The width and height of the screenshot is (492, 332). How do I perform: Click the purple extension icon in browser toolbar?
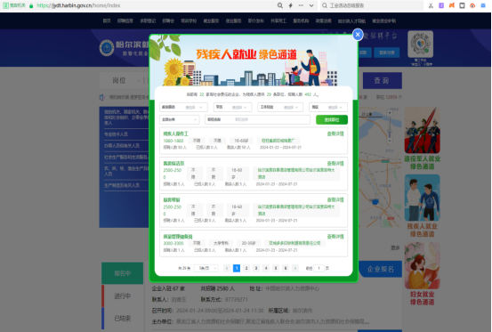441,5
